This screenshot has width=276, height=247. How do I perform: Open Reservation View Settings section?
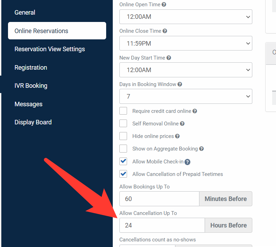click(x=50, y=49)
